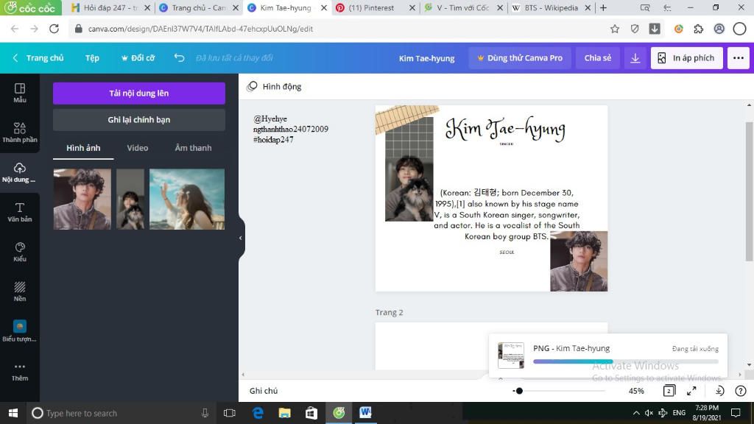This screenshot has height=424, width=754.
Task: Collapse the side panel arrow
Action: coord(241,238)
